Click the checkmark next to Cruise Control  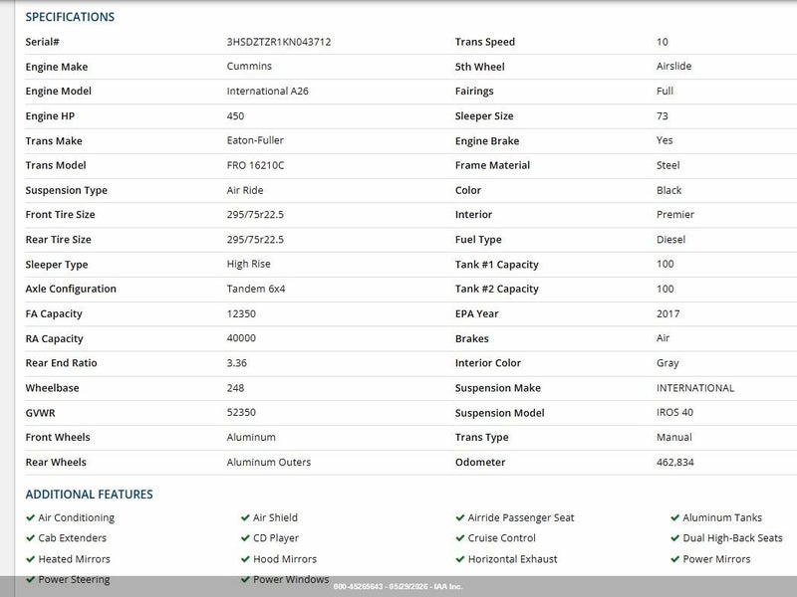460,538
